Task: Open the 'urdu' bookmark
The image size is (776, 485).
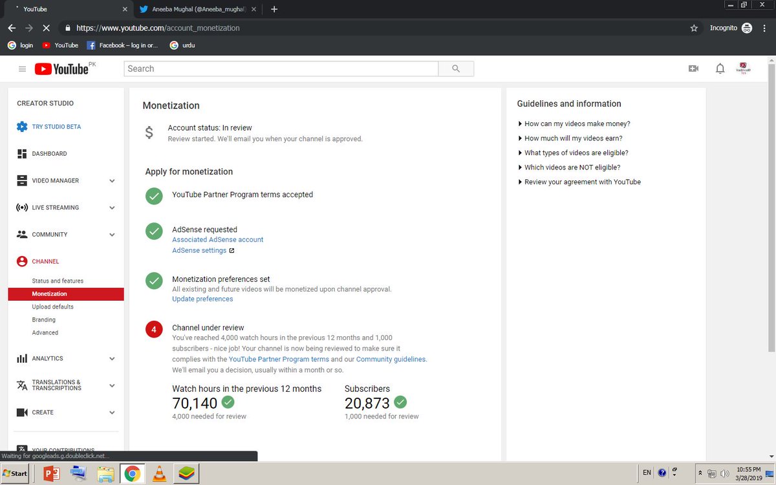Action: [x=182, y=45]
